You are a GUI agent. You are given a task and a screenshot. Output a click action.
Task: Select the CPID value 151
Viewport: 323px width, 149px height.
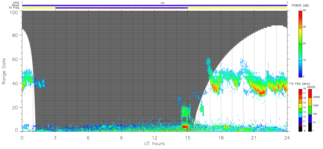pyautogui.click(x=163, y=3)
